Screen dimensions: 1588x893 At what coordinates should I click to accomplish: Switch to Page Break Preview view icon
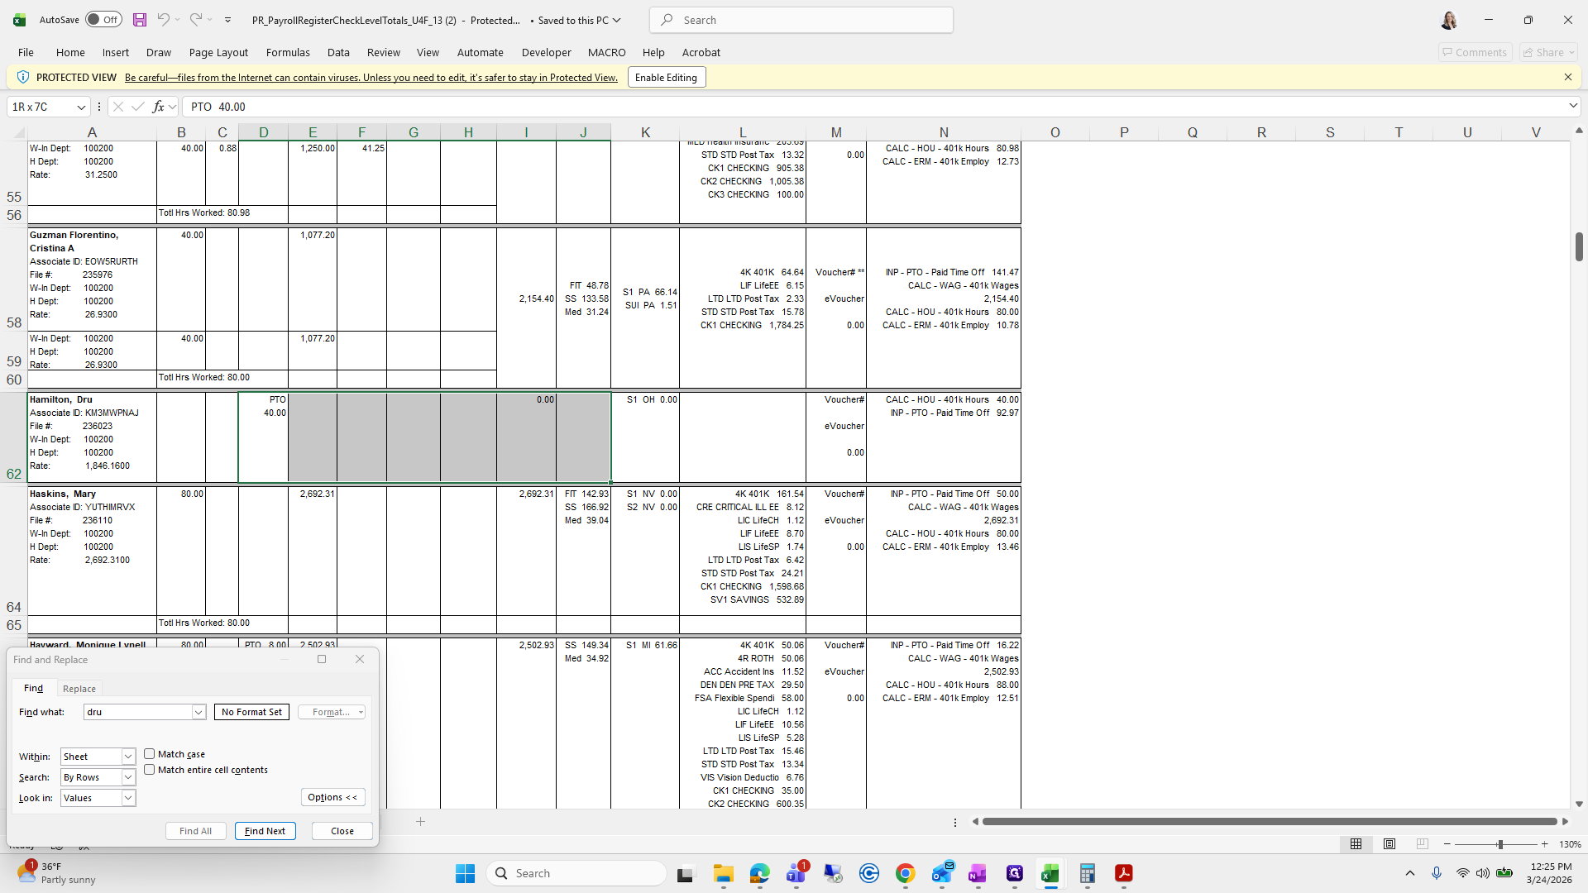click(1422, 844)
